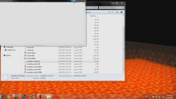Select System (C:) drive in navigation pane
The image size is (176, 99).
(11, 50)
